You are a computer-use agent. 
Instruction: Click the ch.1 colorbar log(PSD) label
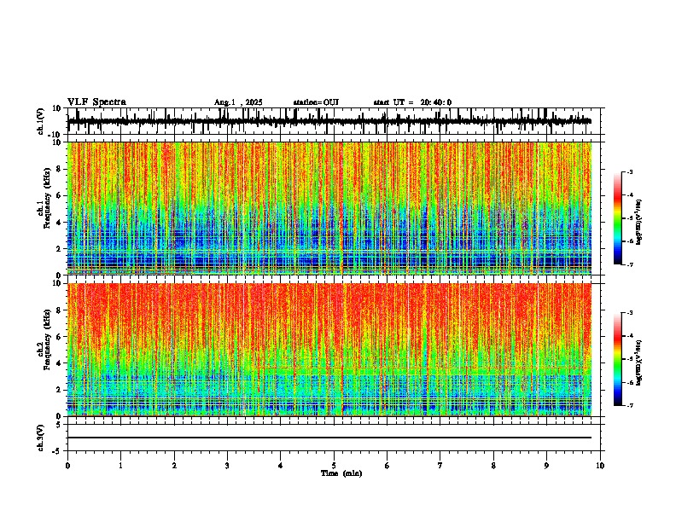coord(639,223)
